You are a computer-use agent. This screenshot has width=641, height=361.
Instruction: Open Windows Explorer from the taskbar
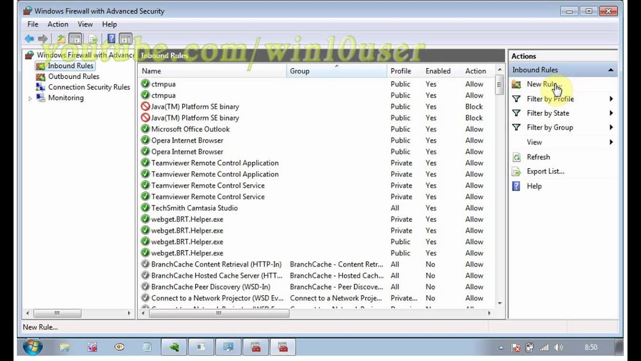click(x=64, y=346)
